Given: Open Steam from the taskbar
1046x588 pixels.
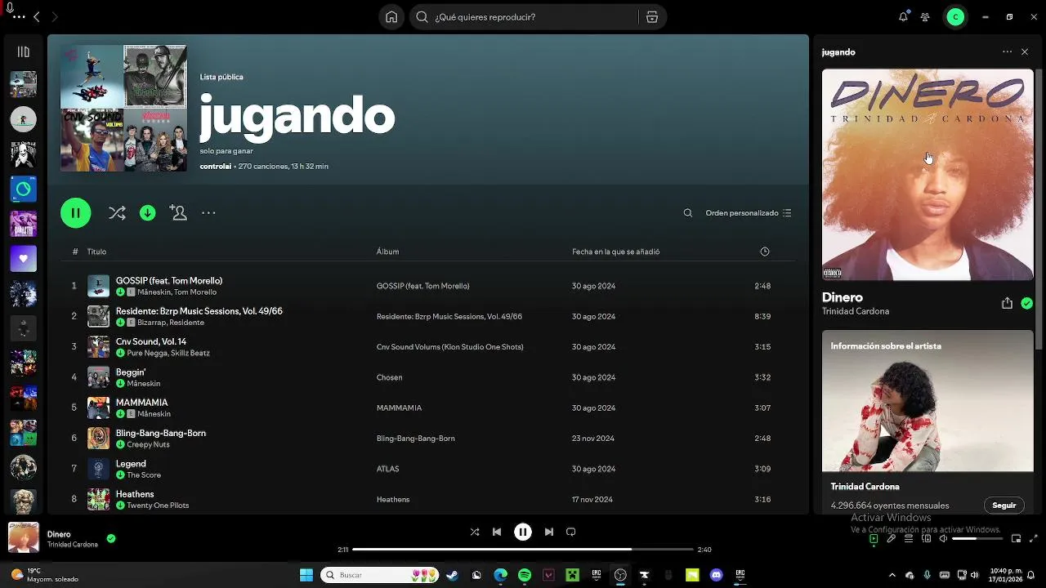Looking at the screenshot, I should pos(452,575).
